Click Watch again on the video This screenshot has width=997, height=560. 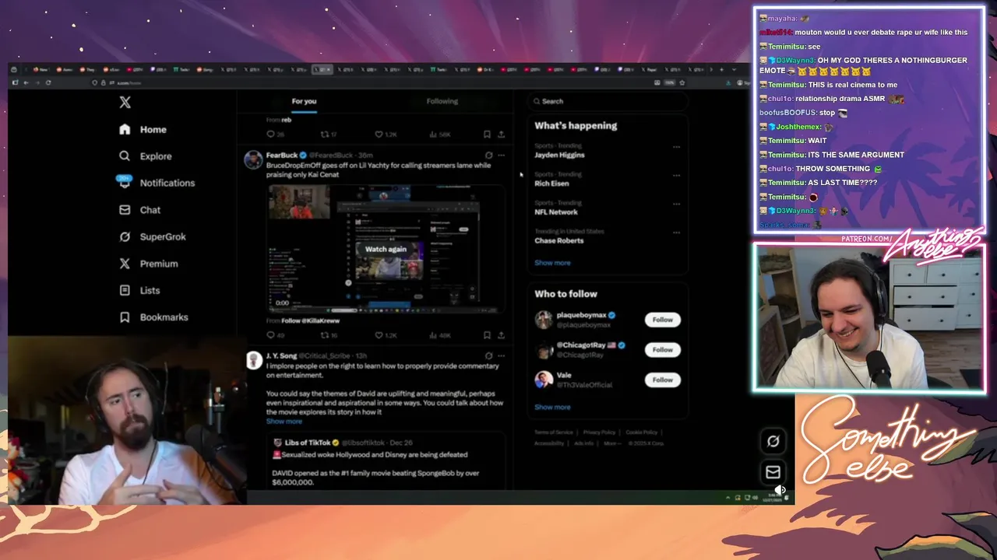(x=386, y=249)
